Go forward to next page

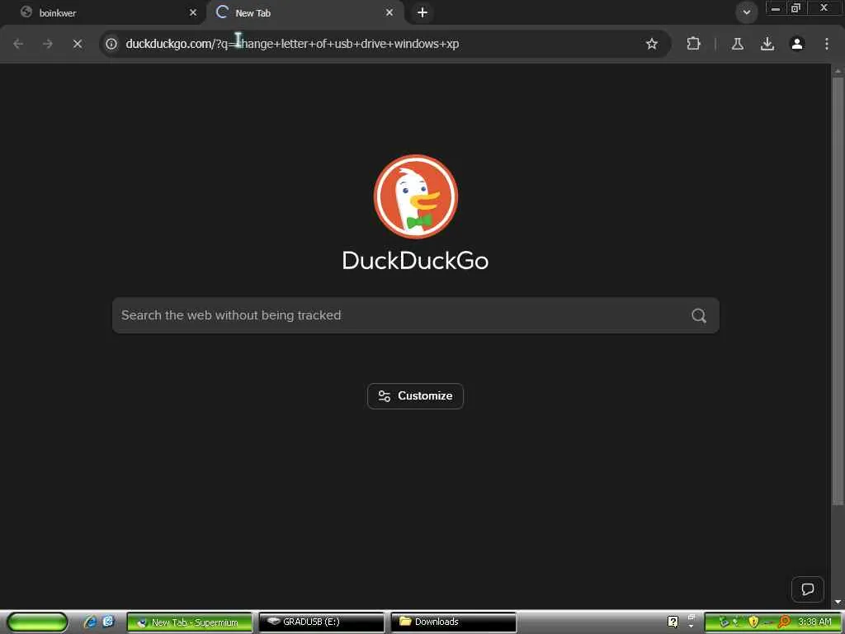[x=48, y=44]
